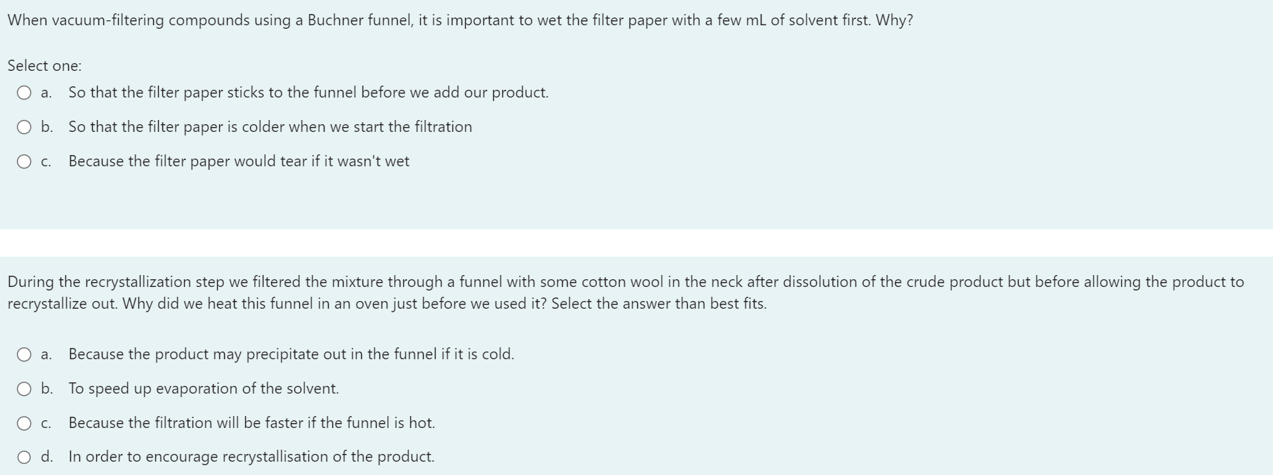Image resolution: width=1273 pixels, height=475 pixels.
Task: Click the radio button beside option a first question
Action: (24, 91)
